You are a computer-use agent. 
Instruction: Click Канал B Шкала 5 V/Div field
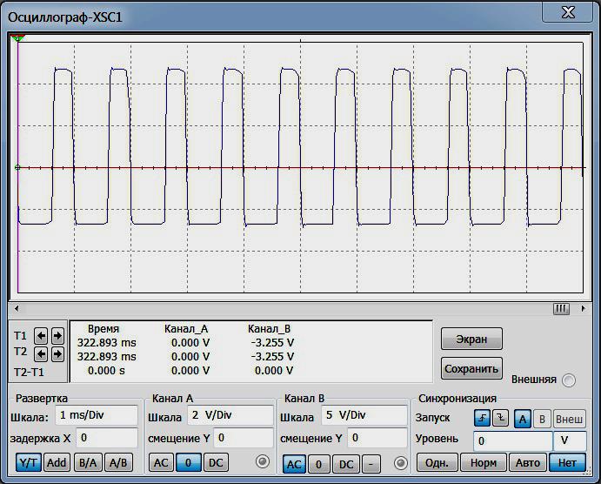[364, 415]
